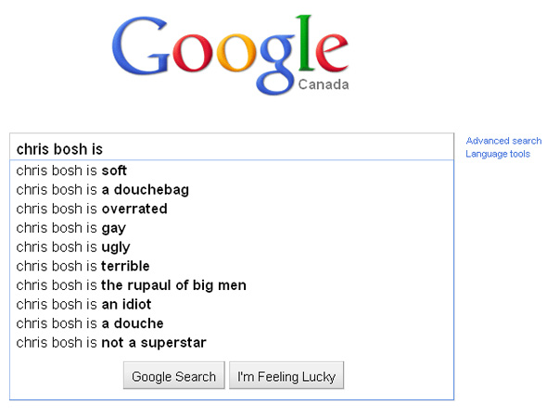Click the Google Search button
Viewport: 547px width, 417px height.
(173, 375)
